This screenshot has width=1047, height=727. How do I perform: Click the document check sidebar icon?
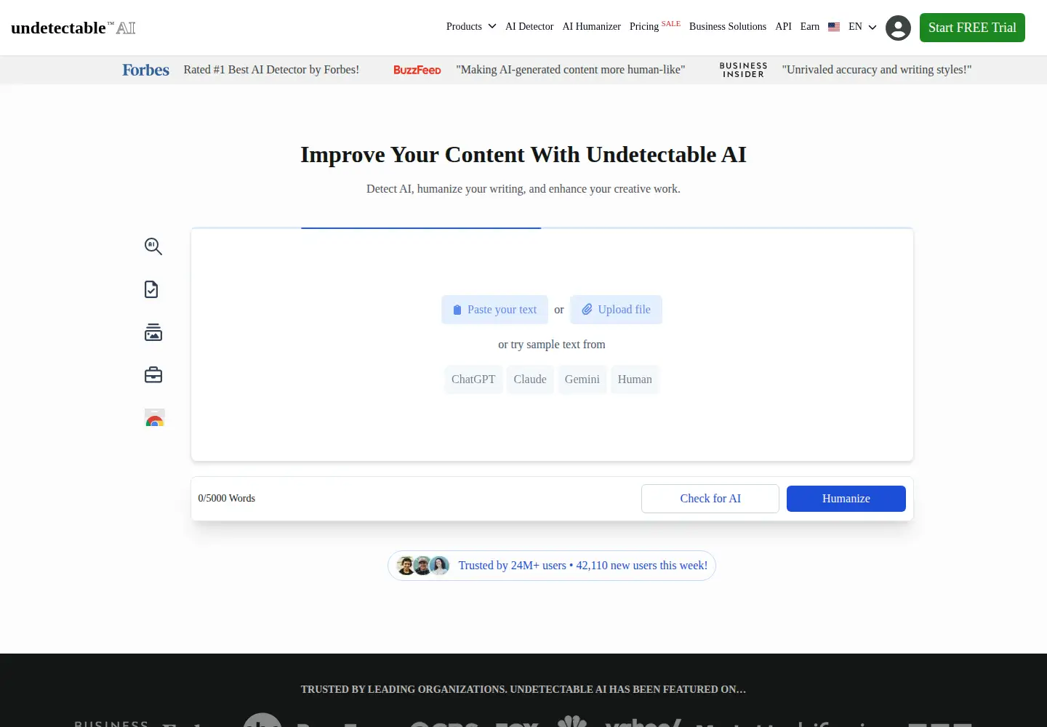[151, 289]
